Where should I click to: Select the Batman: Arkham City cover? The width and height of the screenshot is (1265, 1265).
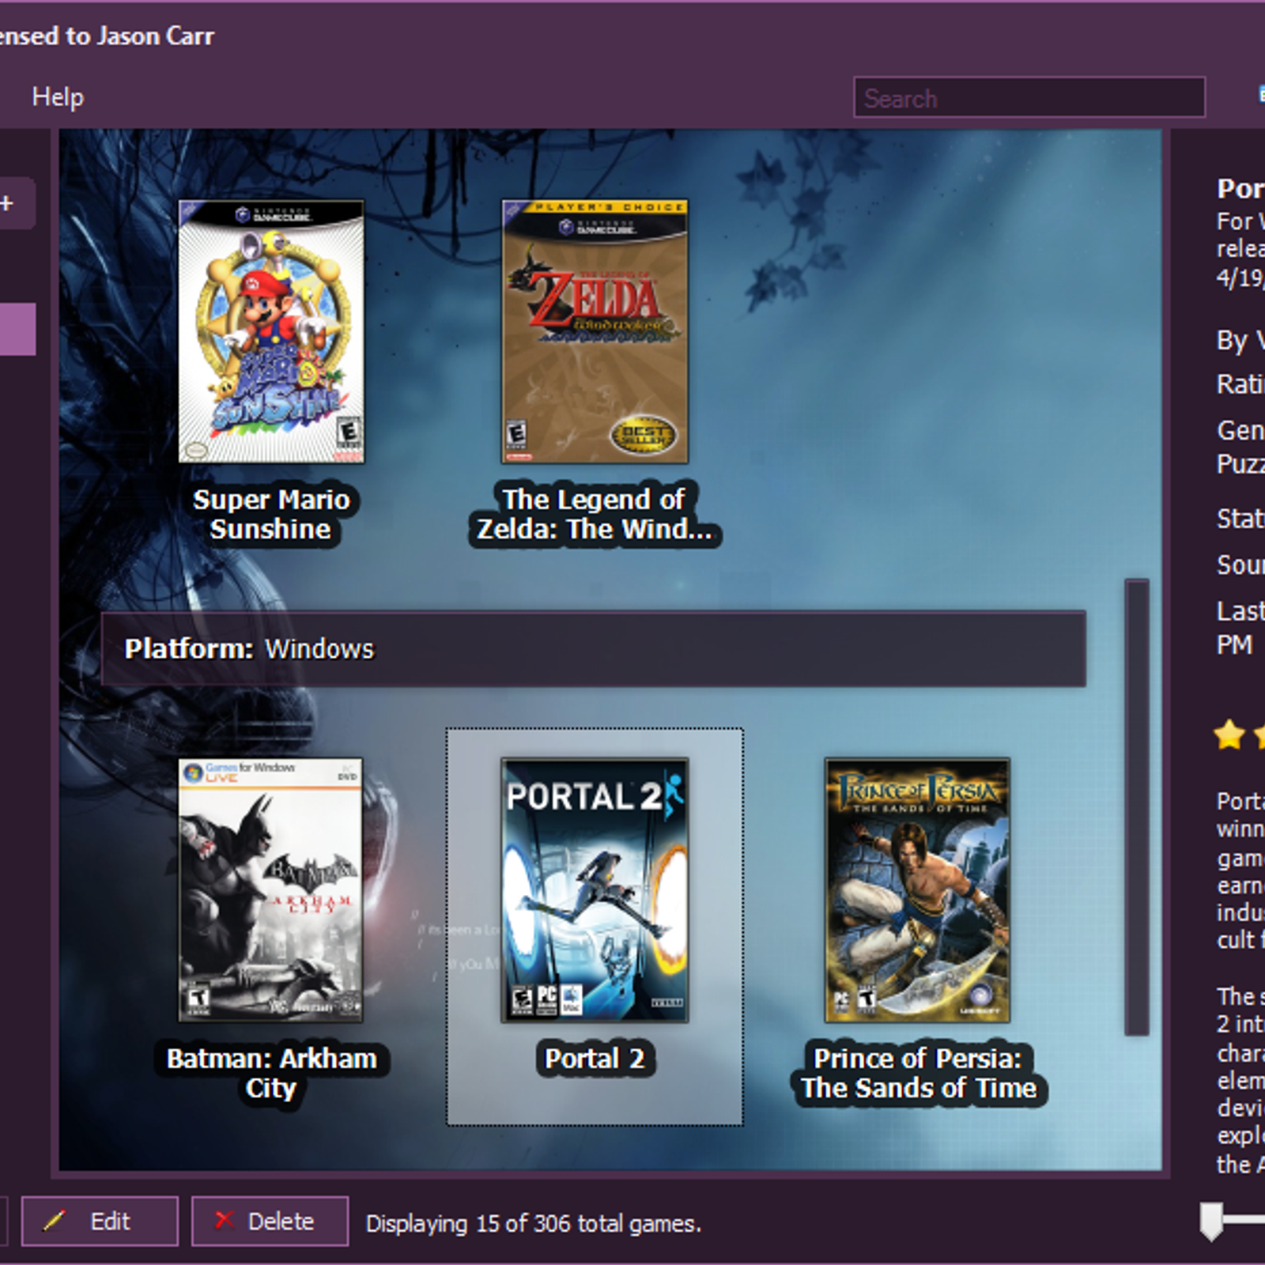270,890
